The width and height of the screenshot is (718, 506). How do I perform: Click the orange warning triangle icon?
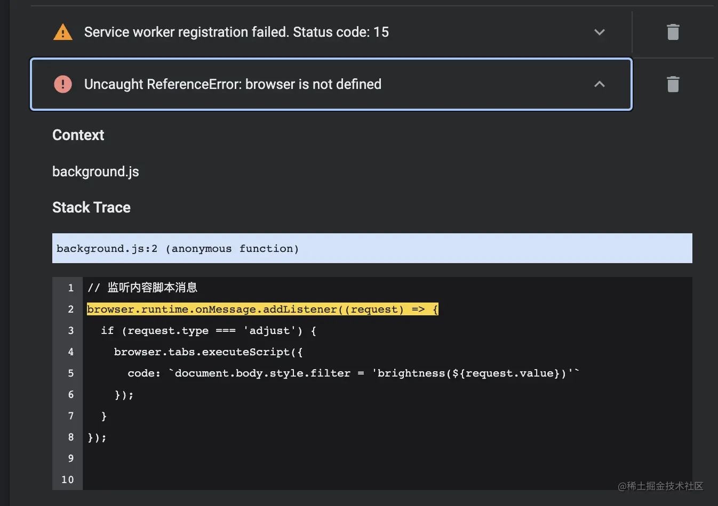click(63, 32)
